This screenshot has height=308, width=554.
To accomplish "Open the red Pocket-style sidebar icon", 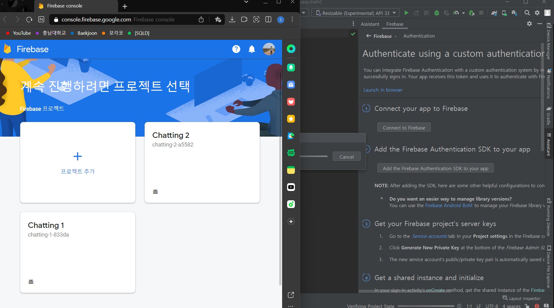I will (x=291, y=102).
